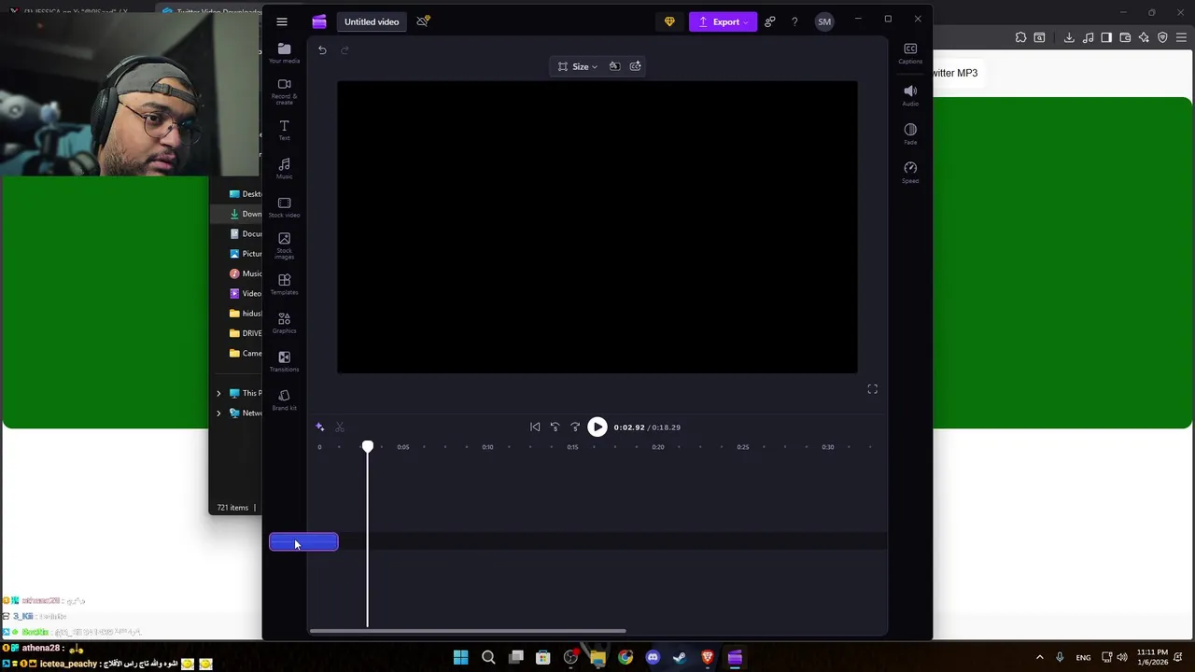Viewport: 1195px width, 672px height.
Task: Open Steam from the taskbar
Action: [x=680, y=658]
